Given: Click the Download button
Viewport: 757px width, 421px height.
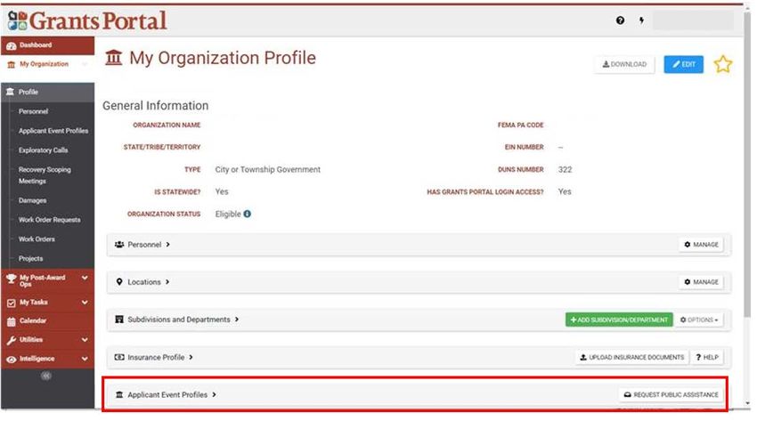Looking at the screenshot, I should click(624, 64).
